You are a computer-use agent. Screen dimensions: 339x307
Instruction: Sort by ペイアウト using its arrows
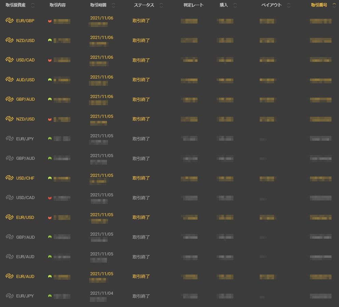289,5
